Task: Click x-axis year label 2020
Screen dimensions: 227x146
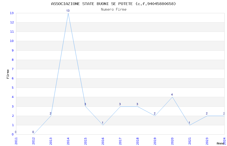Action: click(172, 141)
